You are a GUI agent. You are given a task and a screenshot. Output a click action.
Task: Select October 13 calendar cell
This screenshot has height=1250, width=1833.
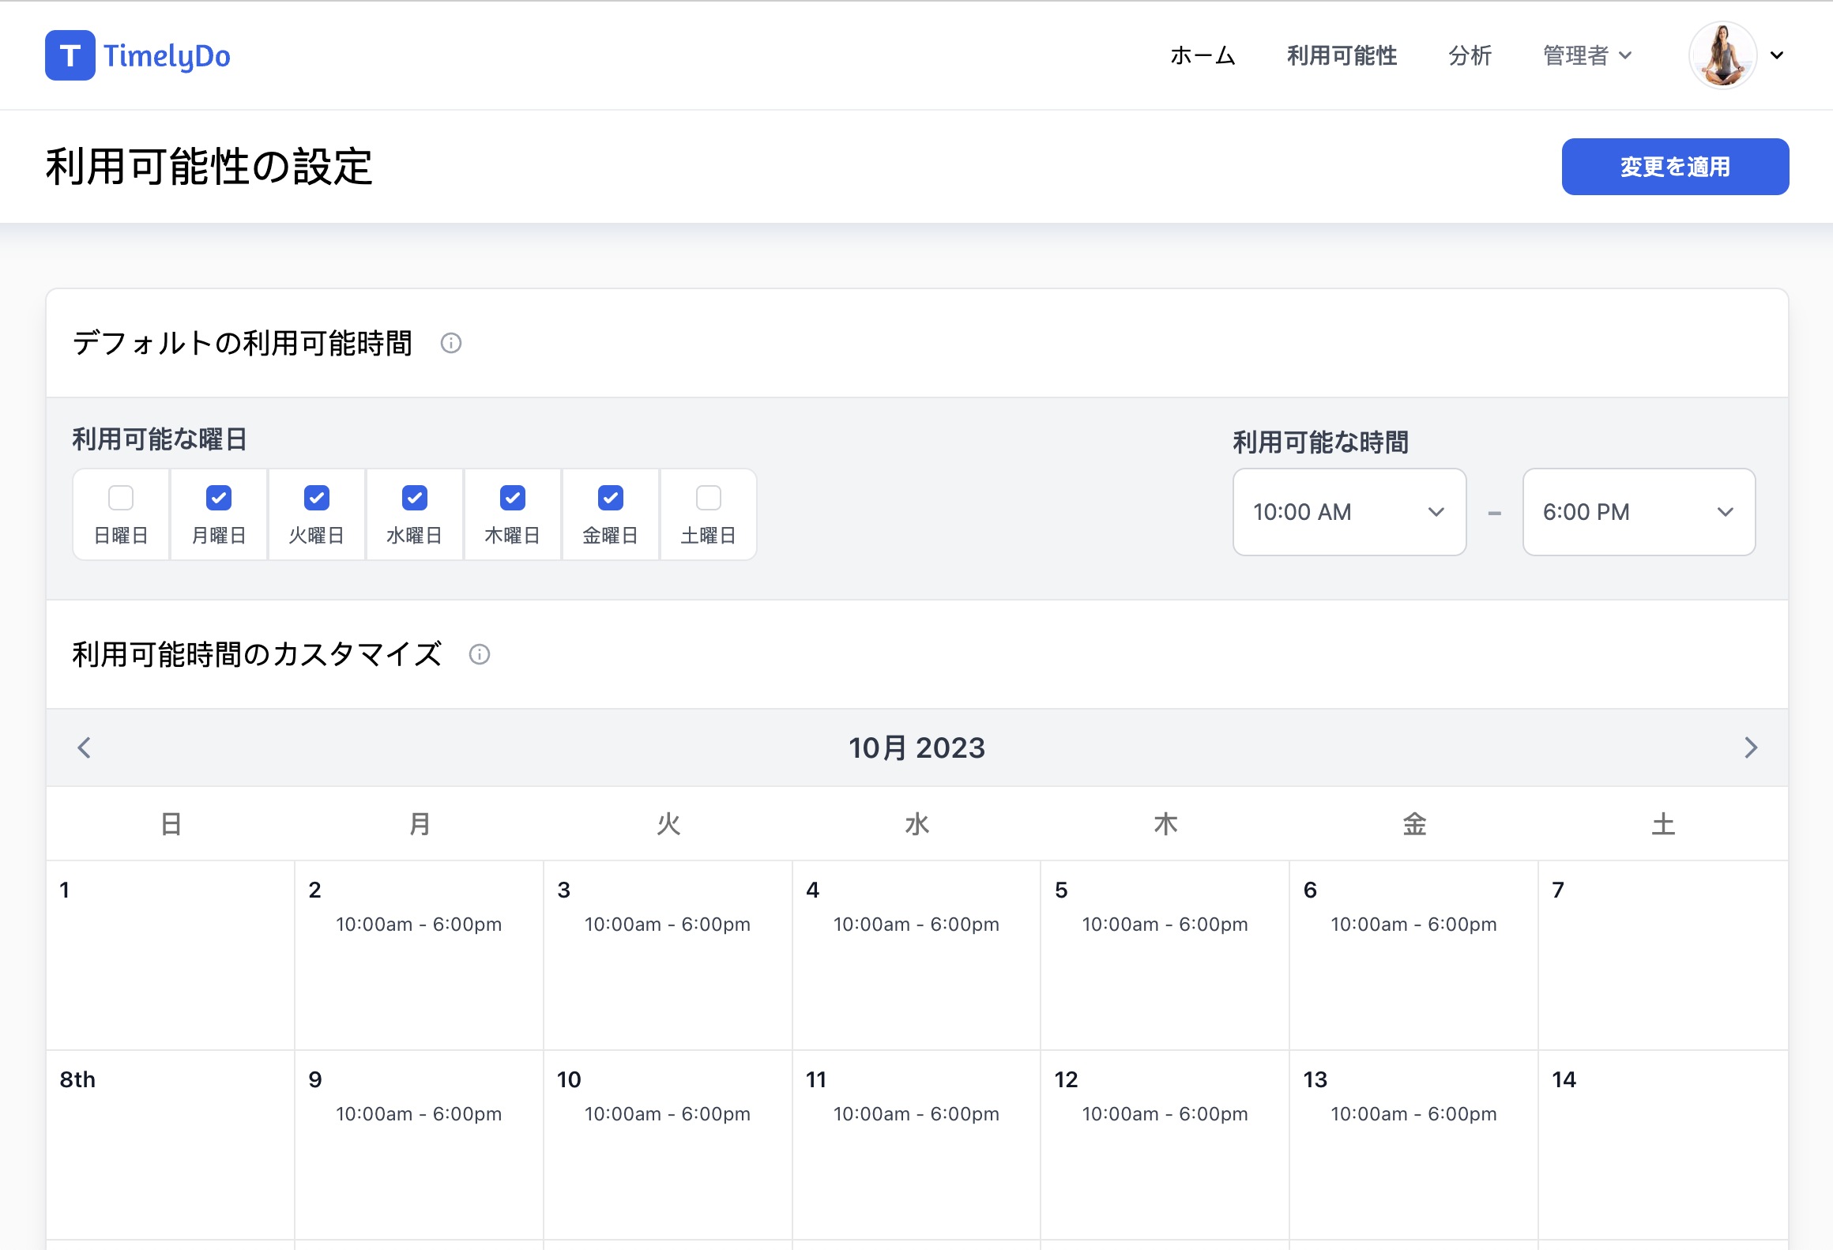pos(1414,1145)
